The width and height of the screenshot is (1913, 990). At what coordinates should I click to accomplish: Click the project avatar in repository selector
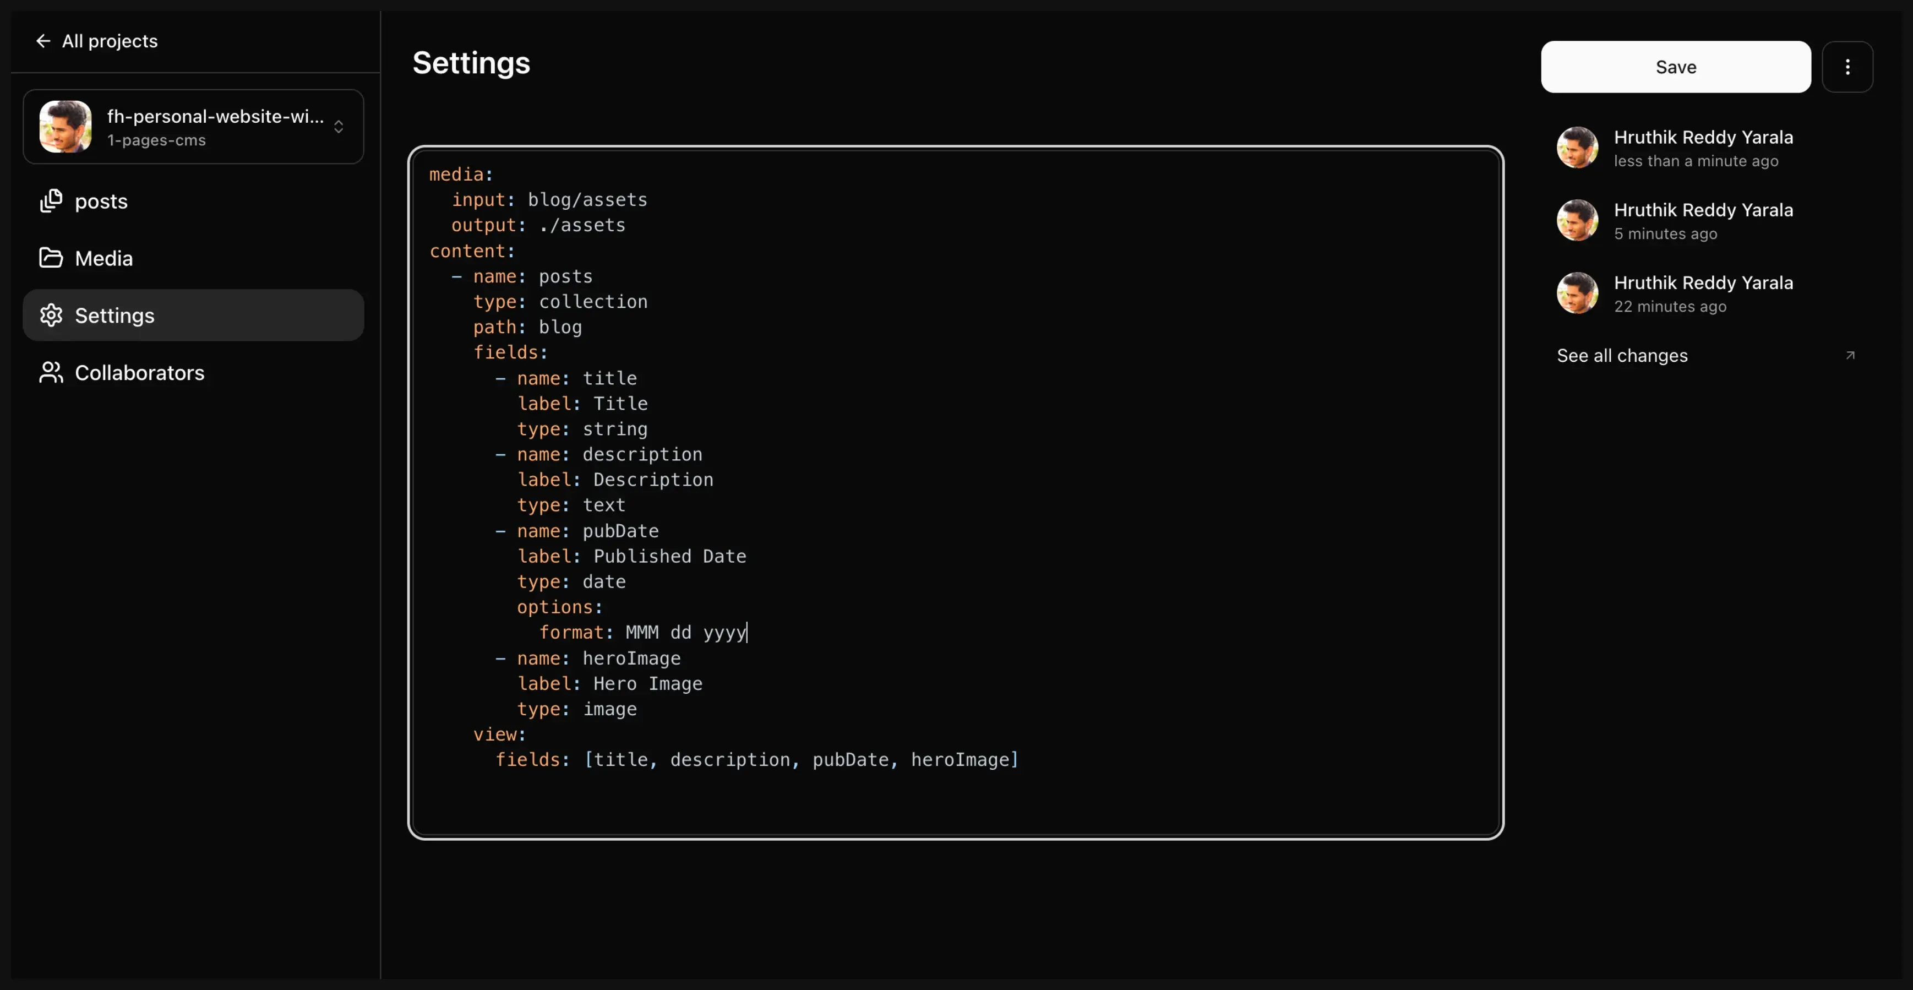pos(66,126)
